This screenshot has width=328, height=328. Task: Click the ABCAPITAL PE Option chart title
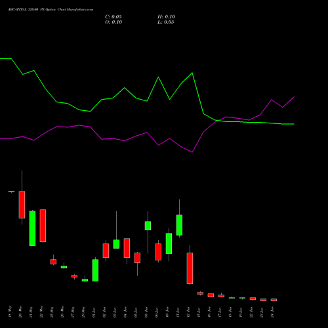point(51,10)
